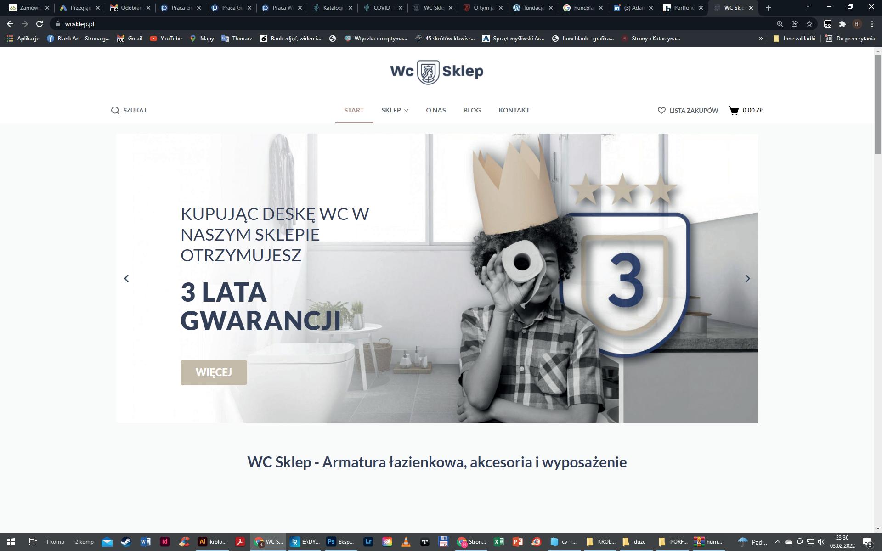This screenshot has height=551, width=882.
Task: Open Photoshop from the taskbar
Action: click(331, 542)
